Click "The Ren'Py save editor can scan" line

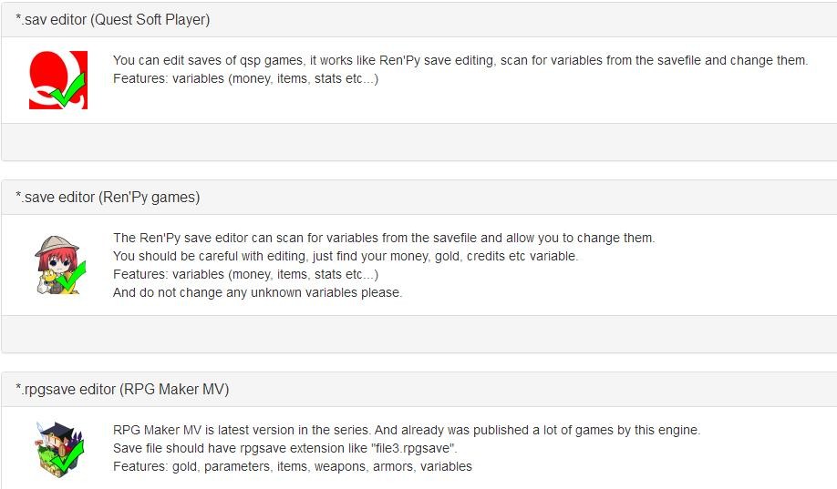pos(384,238)
